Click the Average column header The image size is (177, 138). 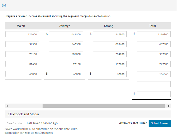tap(65, 26)
